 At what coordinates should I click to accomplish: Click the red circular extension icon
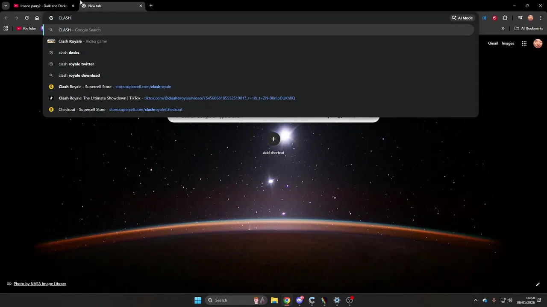pos(494,18)
